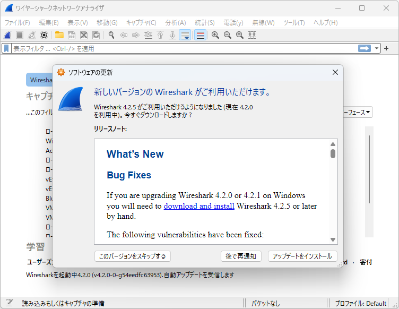The image size is (399, 309).
Task: Click アップデートをインストール button
Action: tap(302, 256)
